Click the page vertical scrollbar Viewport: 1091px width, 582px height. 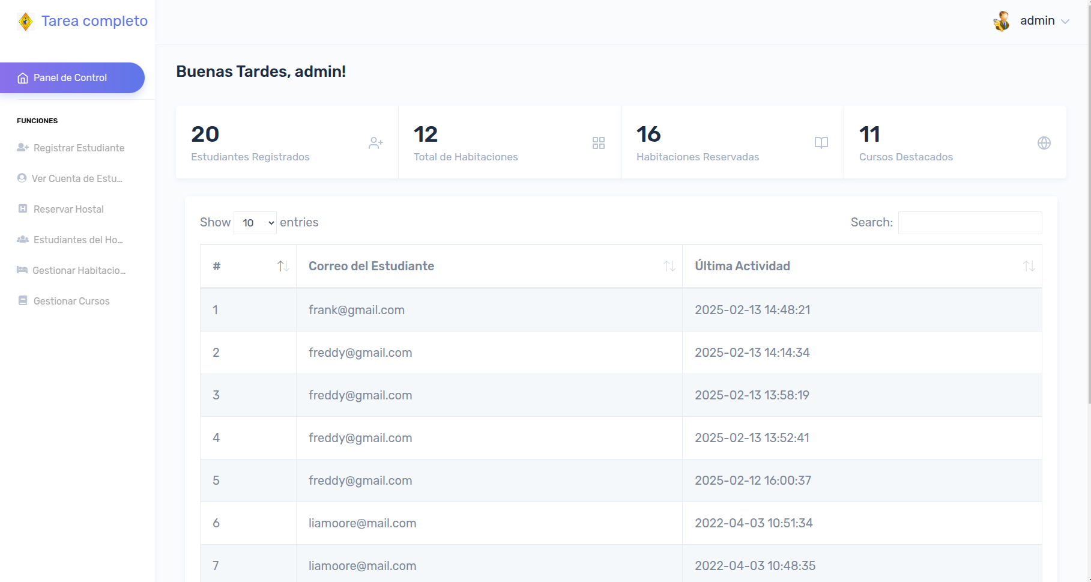point(1088,240)
